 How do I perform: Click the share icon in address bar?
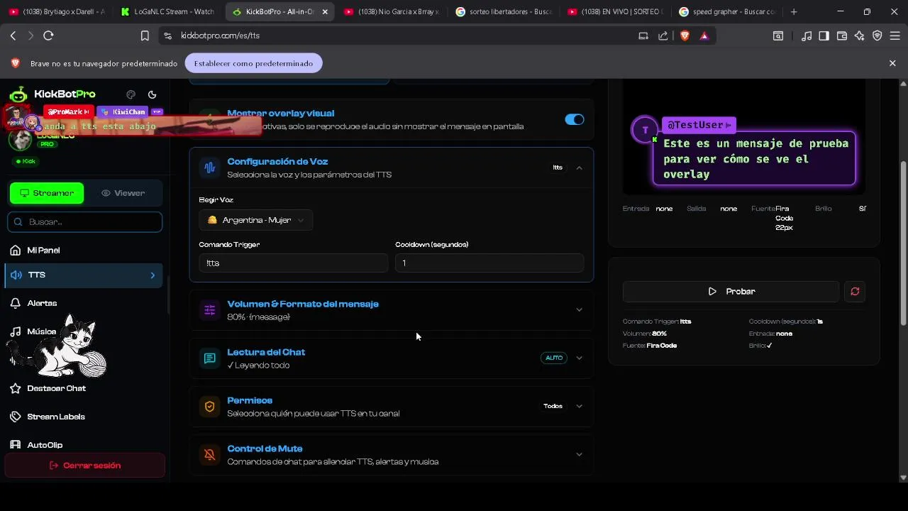[x=663, y=35]
